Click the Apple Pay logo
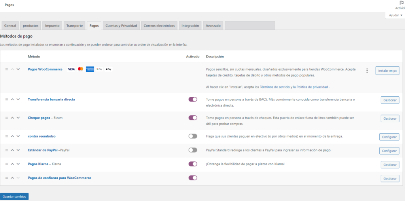Screen dimensions: 405x201 coord(109,69)
